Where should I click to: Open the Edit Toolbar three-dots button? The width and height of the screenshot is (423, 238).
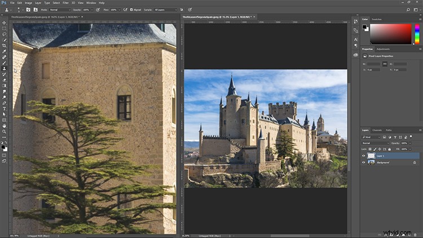4,138
